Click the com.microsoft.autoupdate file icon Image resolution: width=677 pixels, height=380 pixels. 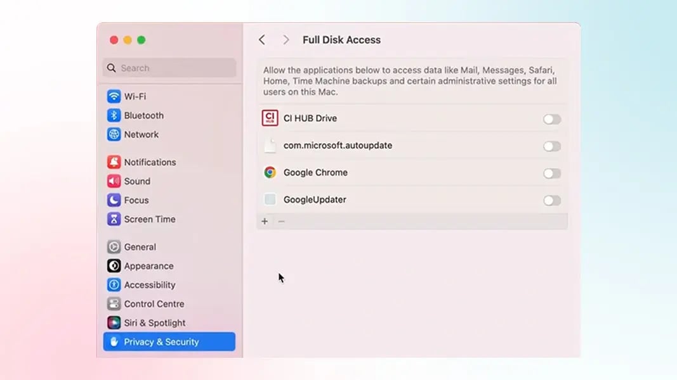tap(270, 145)
